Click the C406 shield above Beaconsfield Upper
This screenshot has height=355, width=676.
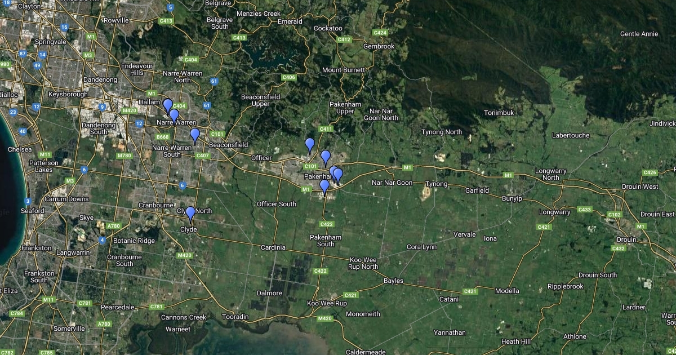pos(288,77)
